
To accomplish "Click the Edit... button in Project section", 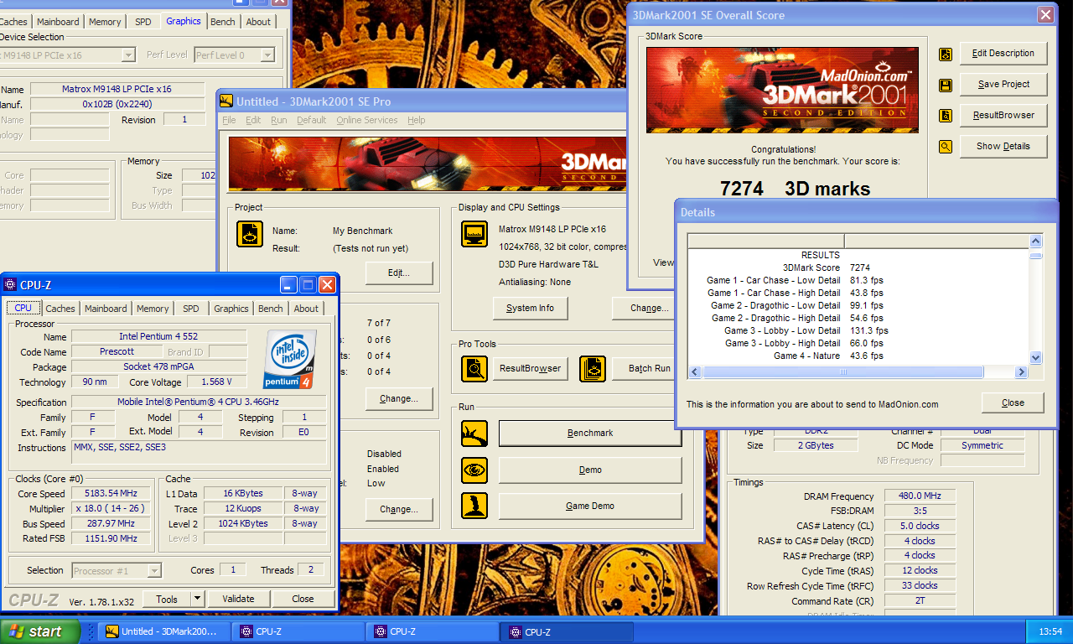I will (x=399, y=273).
